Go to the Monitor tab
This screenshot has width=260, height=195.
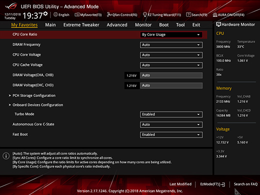[x=143, y=25]
